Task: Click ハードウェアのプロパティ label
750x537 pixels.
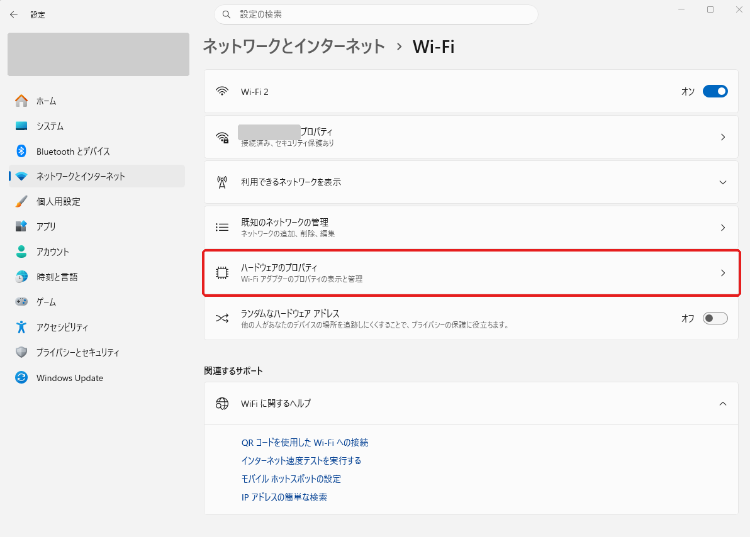Action: coord(279,267)
